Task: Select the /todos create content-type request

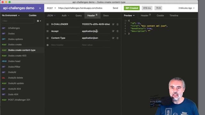Action: (x=22, y=50)
